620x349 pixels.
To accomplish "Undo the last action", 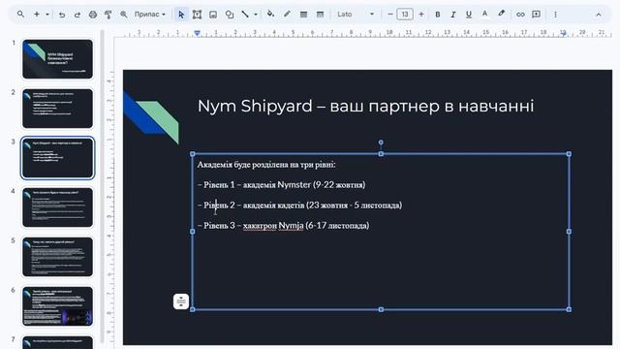I will click(x=62, y=15).
